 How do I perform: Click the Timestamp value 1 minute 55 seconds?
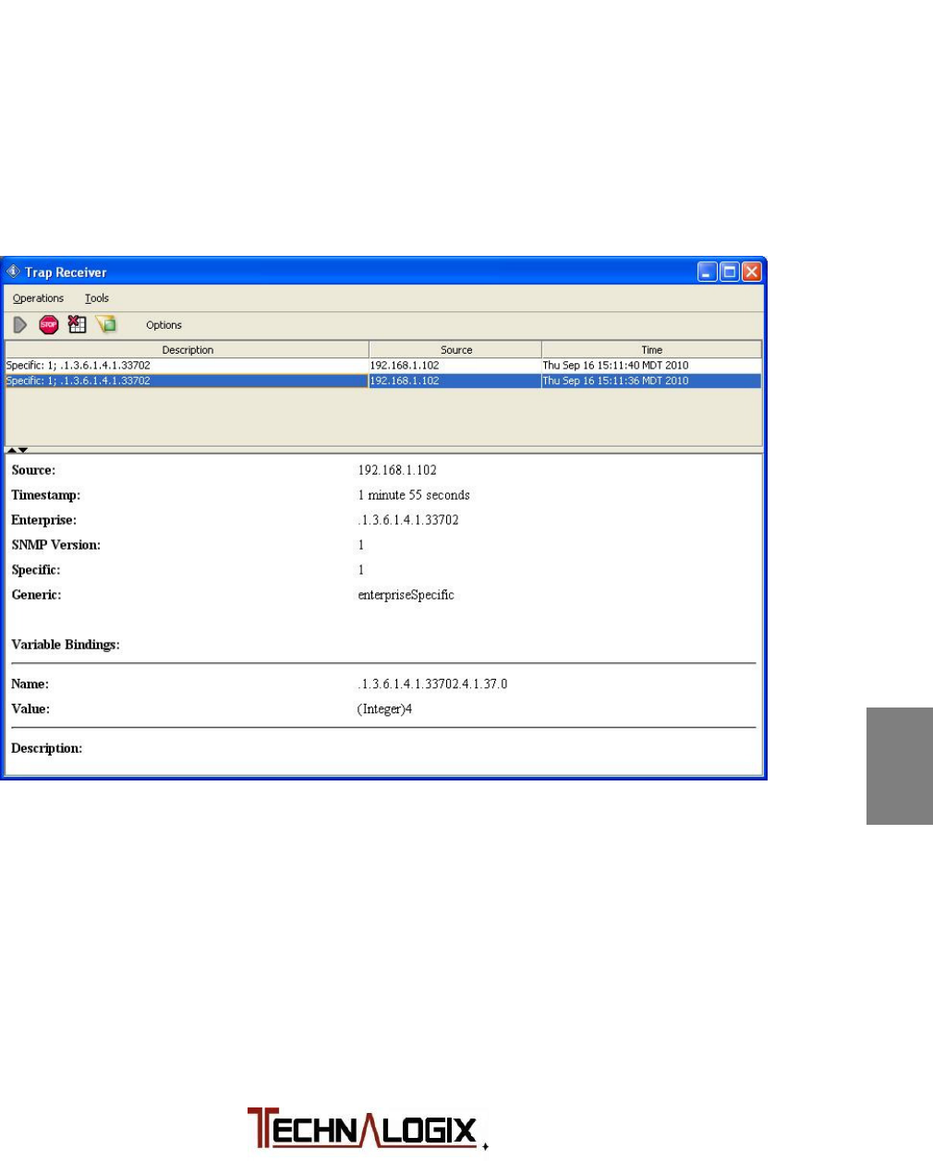[x=414, y=495]
